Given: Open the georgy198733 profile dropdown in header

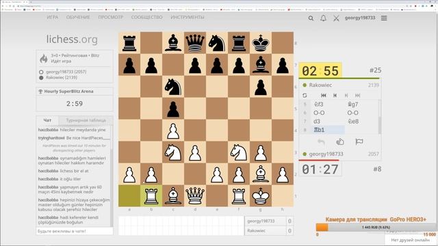Looking at the screenshot, I should 360,18.
